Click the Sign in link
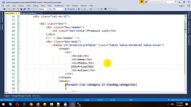 (182, 6)
